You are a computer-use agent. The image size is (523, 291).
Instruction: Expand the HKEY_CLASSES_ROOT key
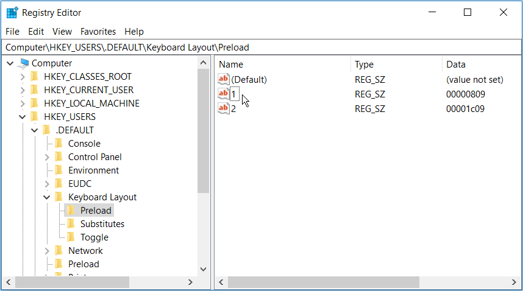point(23,77)
